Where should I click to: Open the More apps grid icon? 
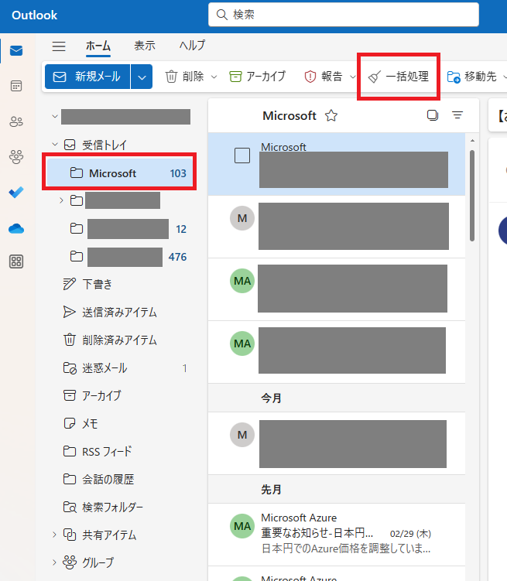click(16, 261)
